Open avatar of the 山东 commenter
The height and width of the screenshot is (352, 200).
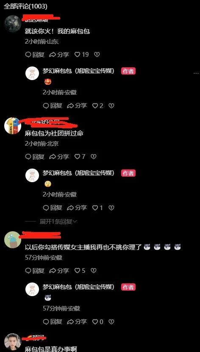(x=13, y=24)
